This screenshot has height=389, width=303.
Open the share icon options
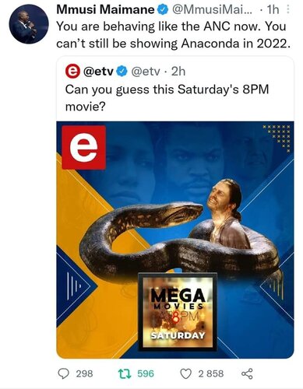click(247, 373)
